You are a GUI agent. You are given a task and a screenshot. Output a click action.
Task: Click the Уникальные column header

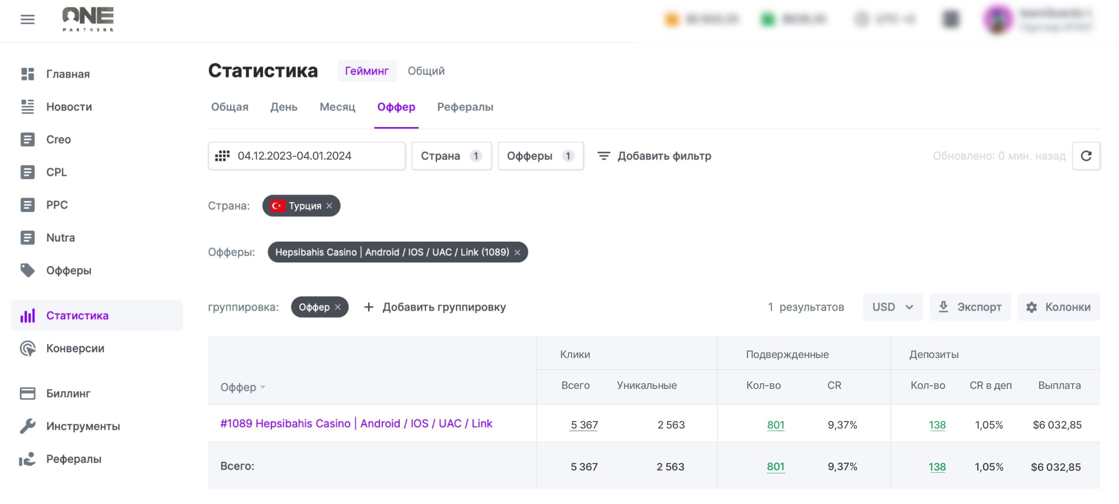[x=647, y=385]
